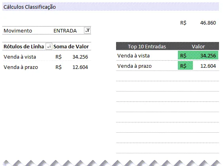Click Venda à prazo in Top 10 table
Screen dimensions: 223x166
coord(134,66)
